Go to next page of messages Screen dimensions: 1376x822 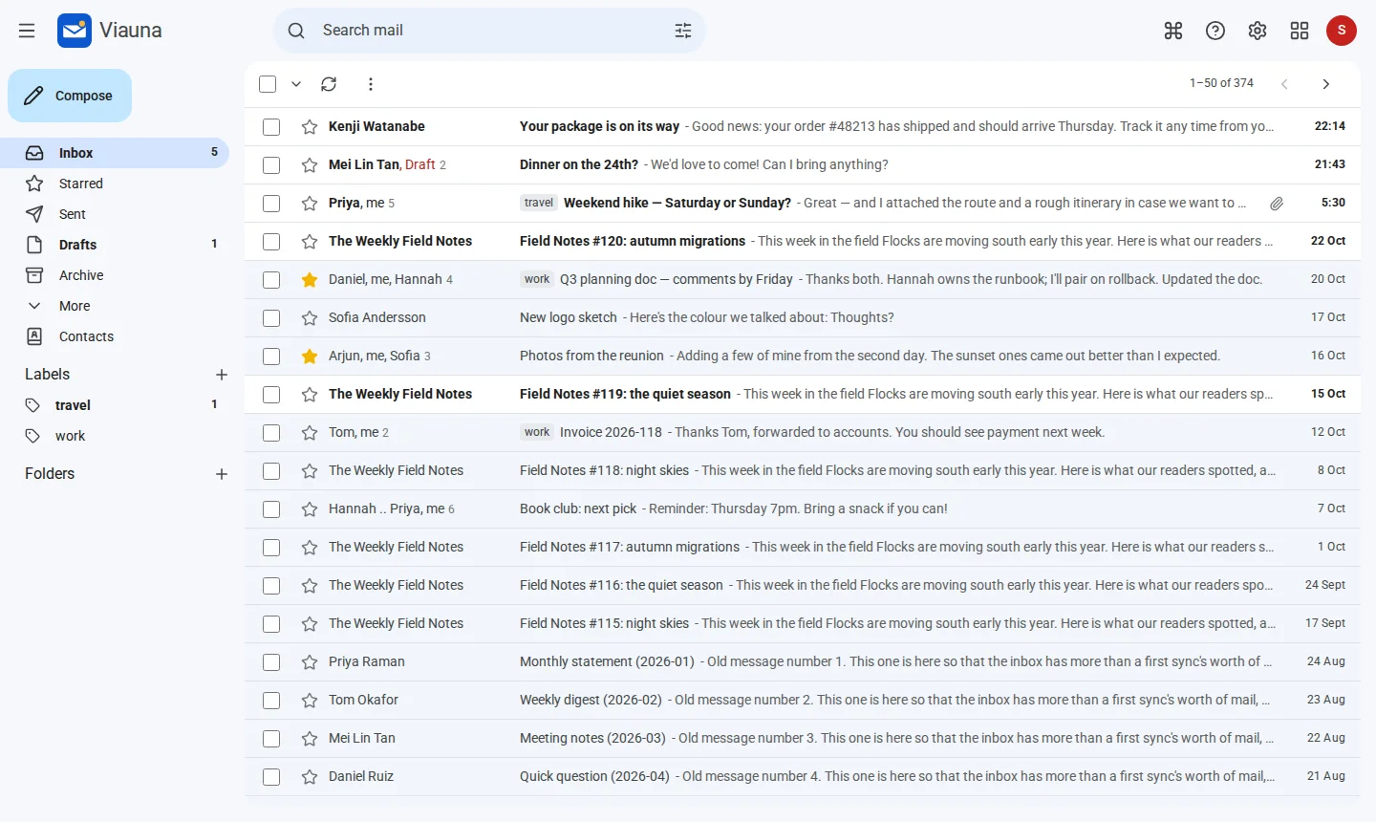[1326, 84]
